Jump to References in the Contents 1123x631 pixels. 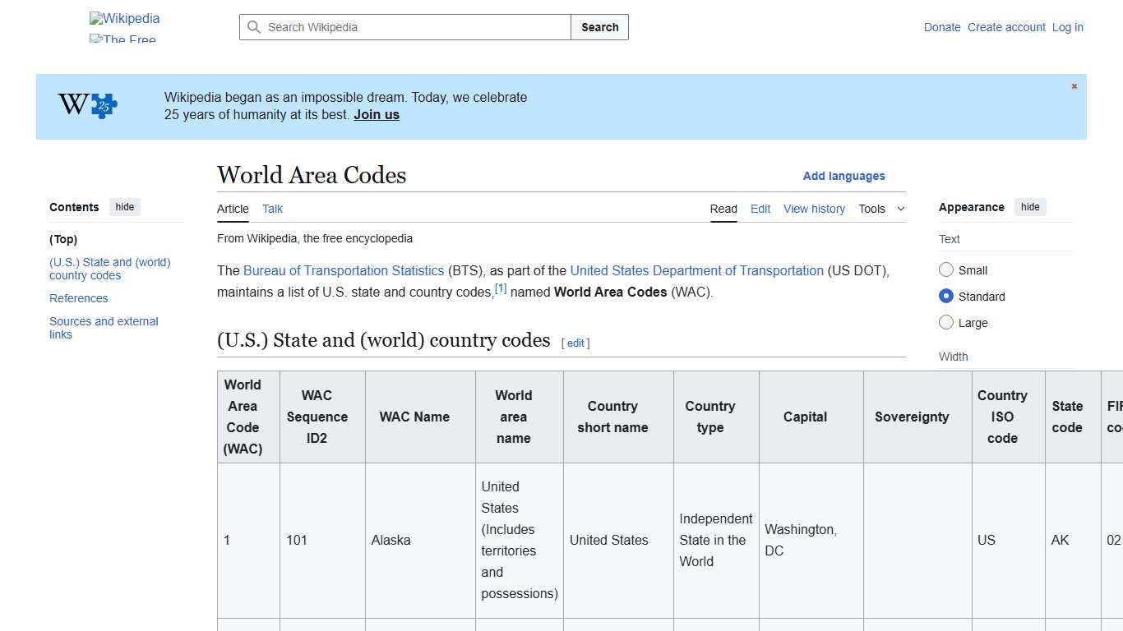pyautogui.click(x=78, y=298)
